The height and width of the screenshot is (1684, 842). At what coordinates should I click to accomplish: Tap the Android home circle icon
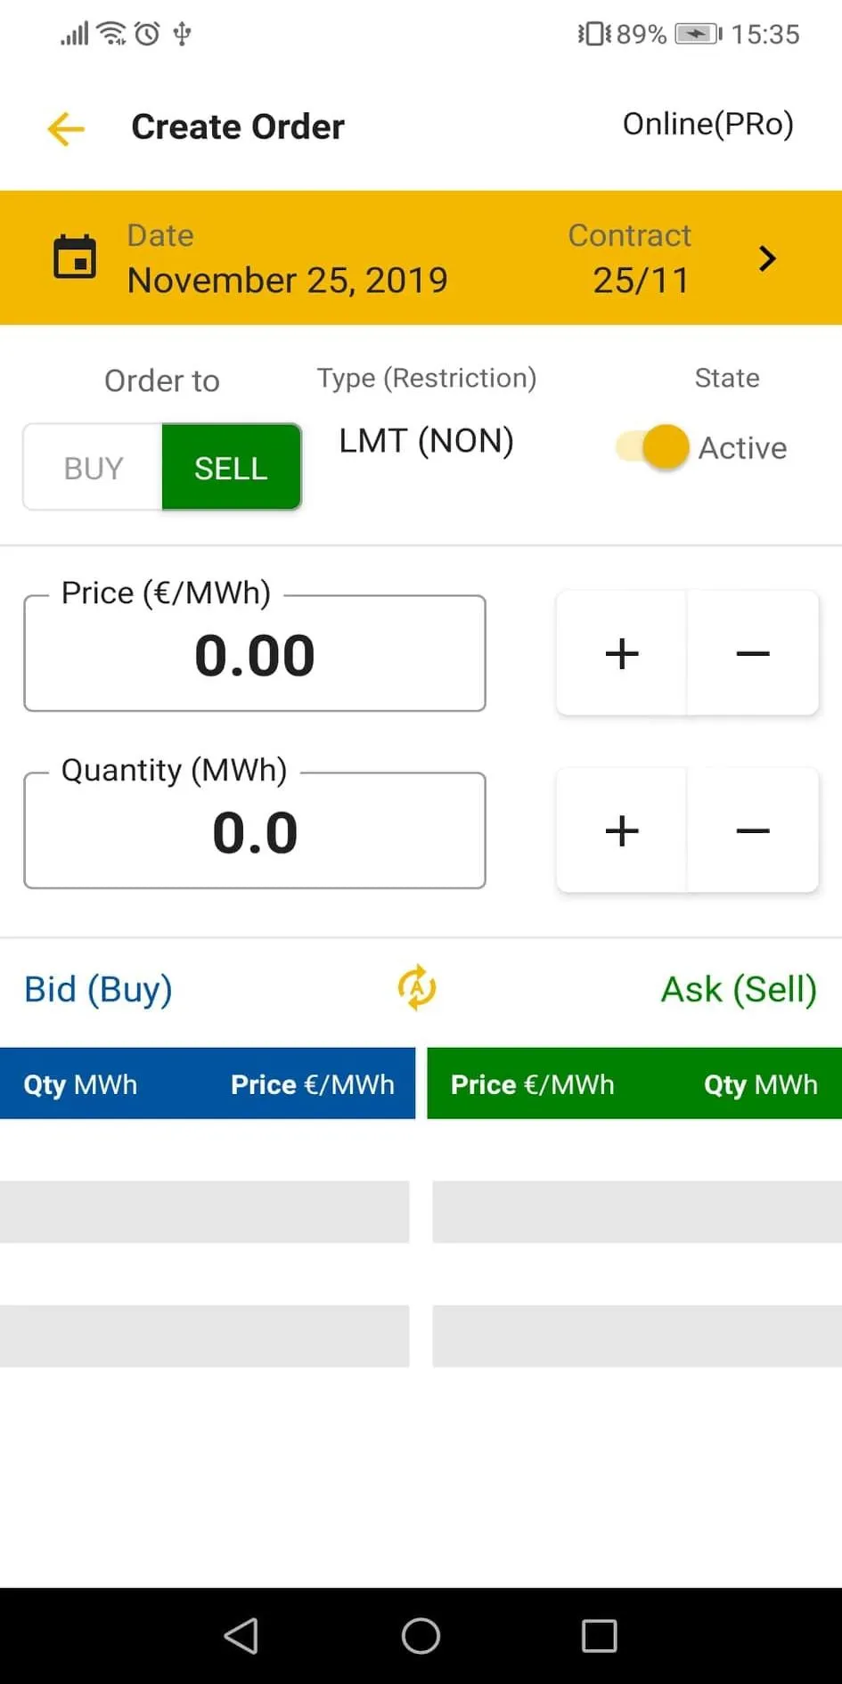421,1636
